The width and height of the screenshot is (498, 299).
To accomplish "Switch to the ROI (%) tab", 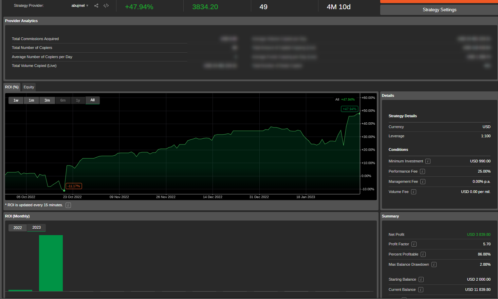I will [x=12, y=87].
